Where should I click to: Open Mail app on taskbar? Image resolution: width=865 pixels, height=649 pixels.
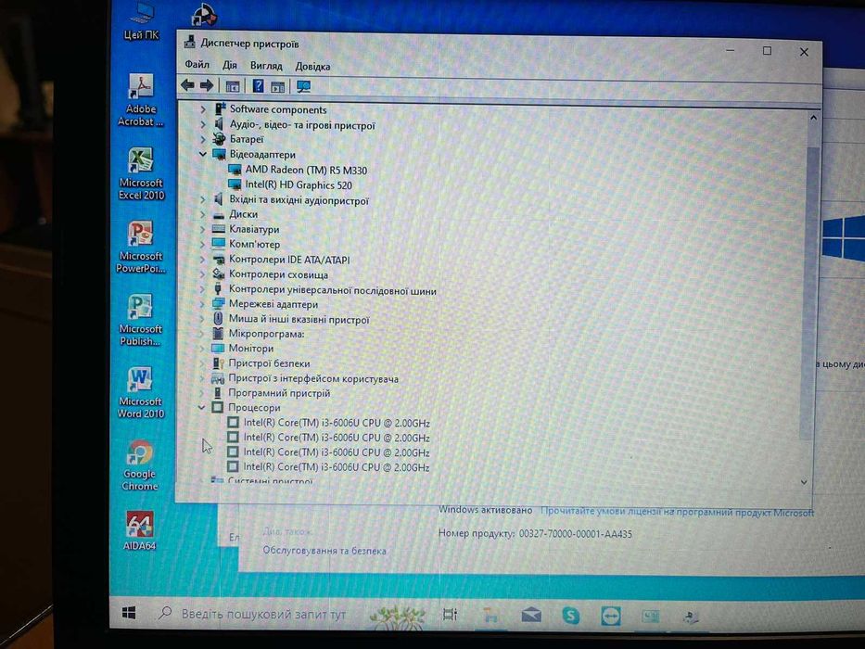531,615
